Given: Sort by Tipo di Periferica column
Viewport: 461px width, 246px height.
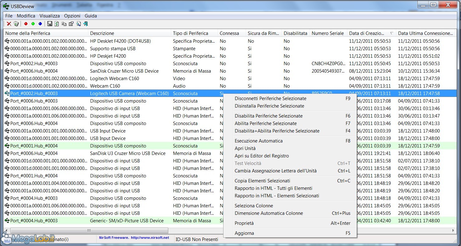Looking at the screenshot, I should 194,33.
